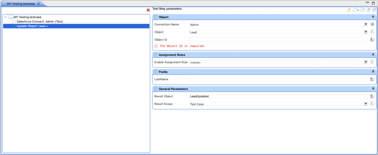Open the tag icon dropdown arrow
Viewport: 378px width, 155px height.
(358, 10)
